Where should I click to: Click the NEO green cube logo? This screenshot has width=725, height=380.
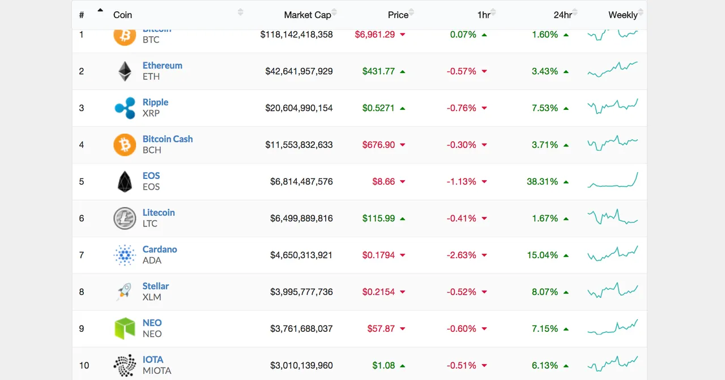click(x=125, y=329)
